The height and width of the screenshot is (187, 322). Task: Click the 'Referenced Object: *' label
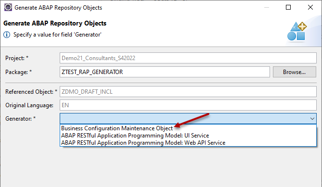pyautogui.click(x=31, y=92)
